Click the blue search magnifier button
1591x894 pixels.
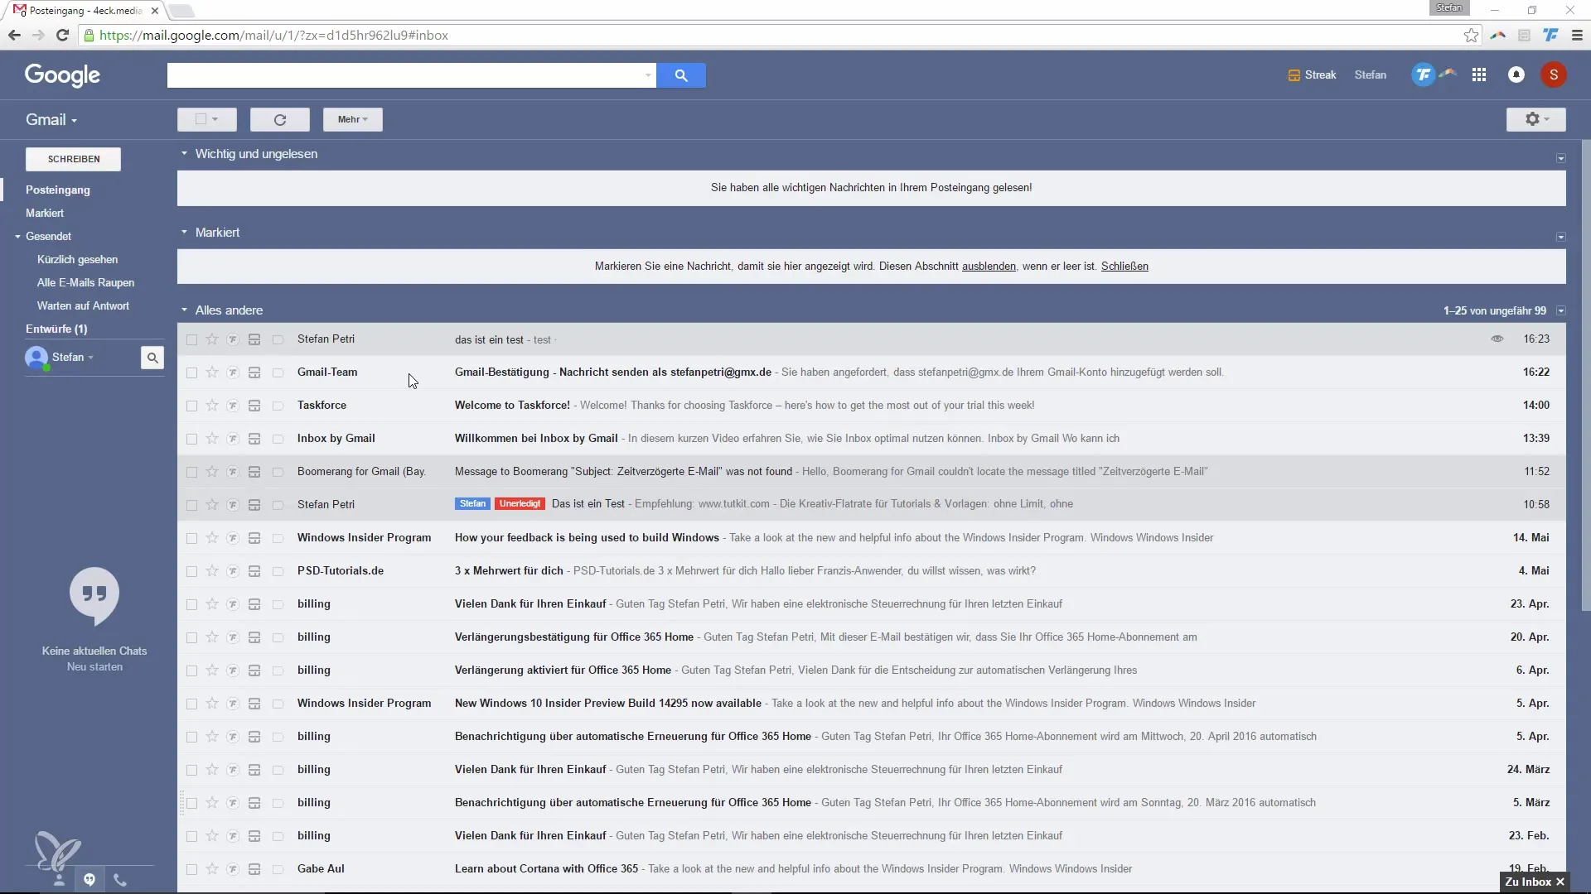click(681, 75)
